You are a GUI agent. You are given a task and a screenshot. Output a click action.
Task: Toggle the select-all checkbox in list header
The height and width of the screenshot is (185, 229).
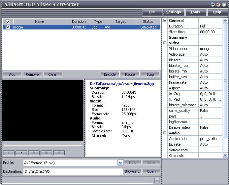(x=8, y=22)
